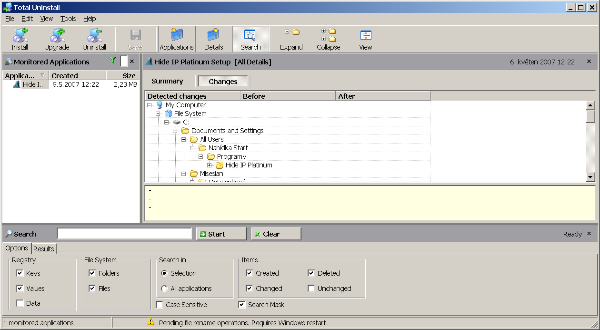Toggle the File System Files checkbox
This screenshot has height=330, width=600.
(x=92, y=289)
